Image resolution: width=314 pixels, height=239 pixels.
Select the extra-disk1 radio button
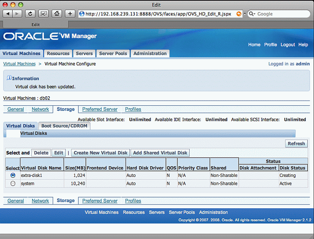(13, 175)
